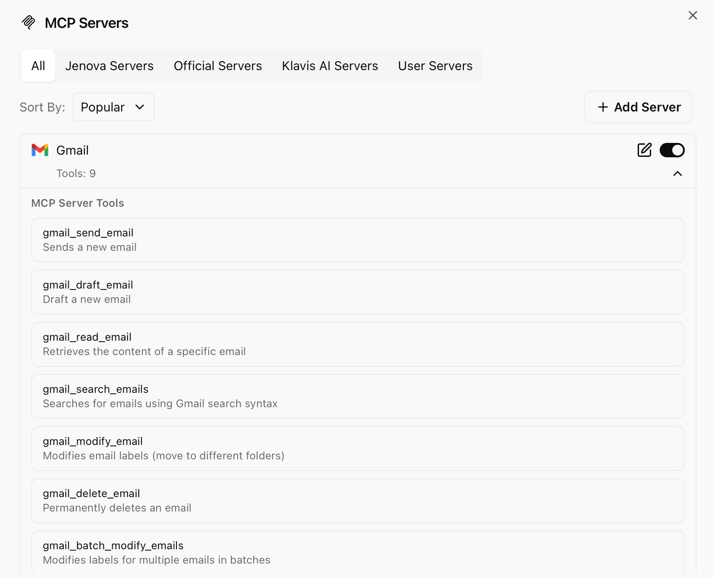714x578 pixels.
Task: Open the Klavis AI Servers tab
Action: click(330, 66)
